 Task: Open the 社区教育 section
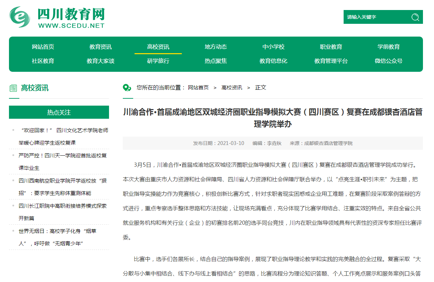(43, 61)
